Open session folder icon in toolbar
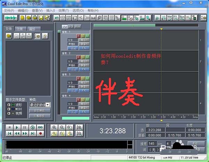 pos(29,18)
